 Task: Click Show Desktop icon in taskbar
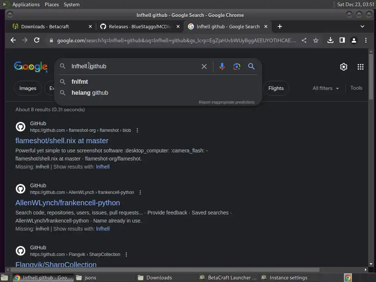[4, 278]
